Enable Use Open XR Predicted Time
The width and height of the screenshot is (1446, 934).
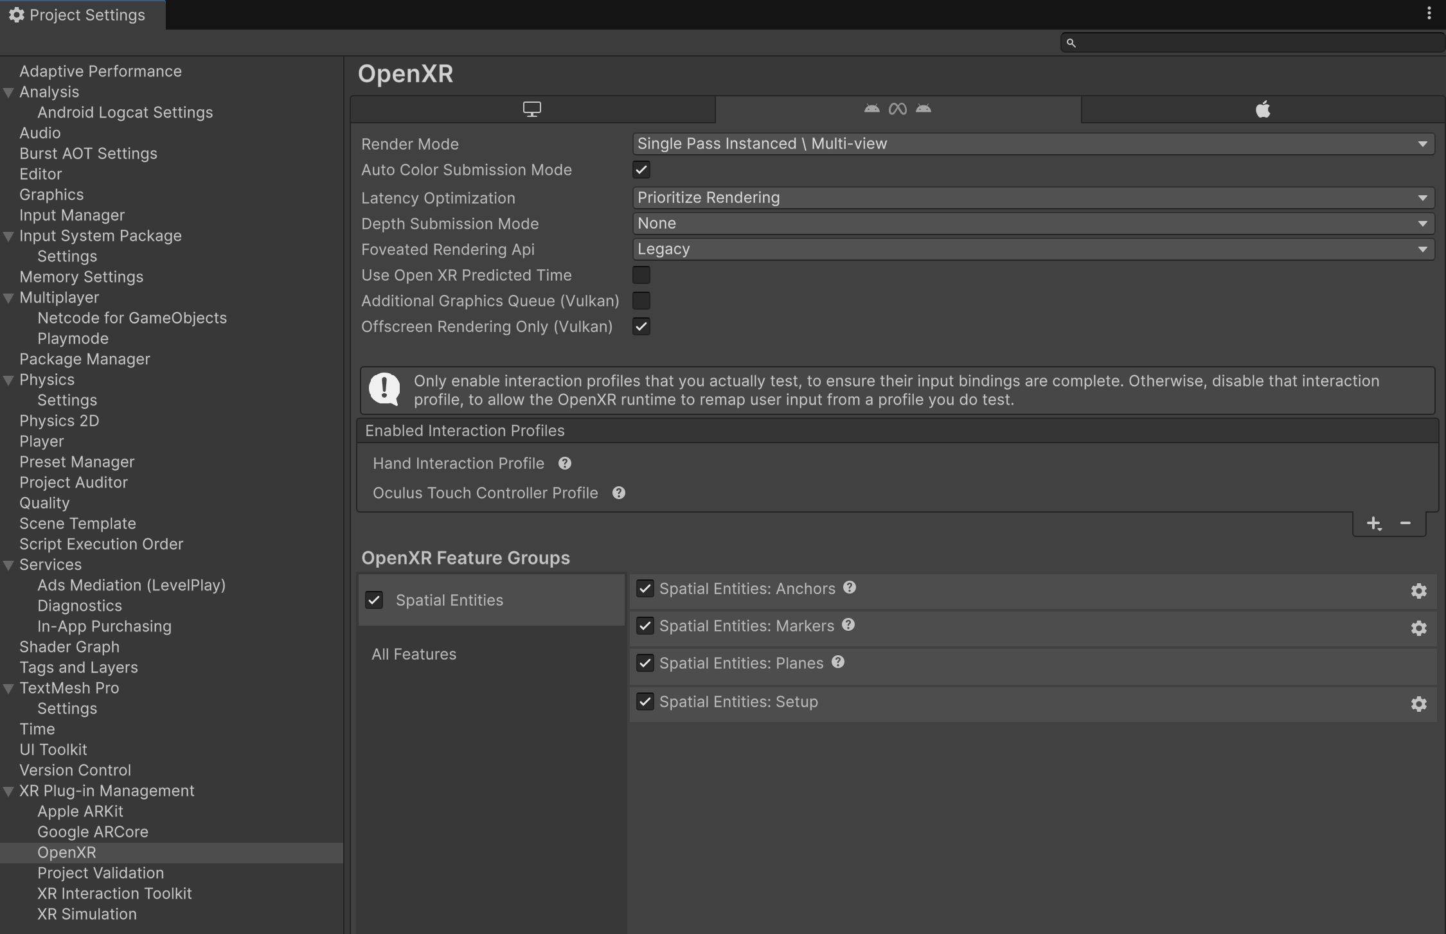pyautogui.click(x=641, y=275)
